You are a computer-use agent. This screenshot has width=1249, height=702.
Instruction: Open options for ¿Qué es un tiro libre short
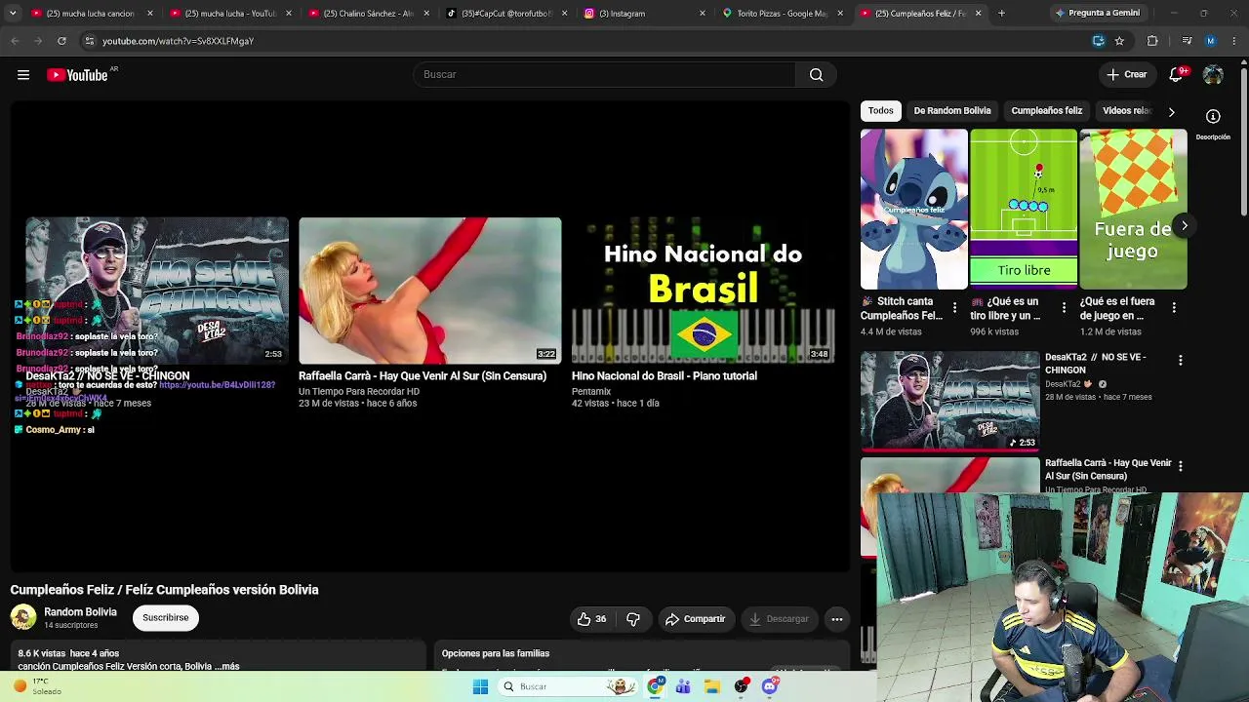[1064, 308]
